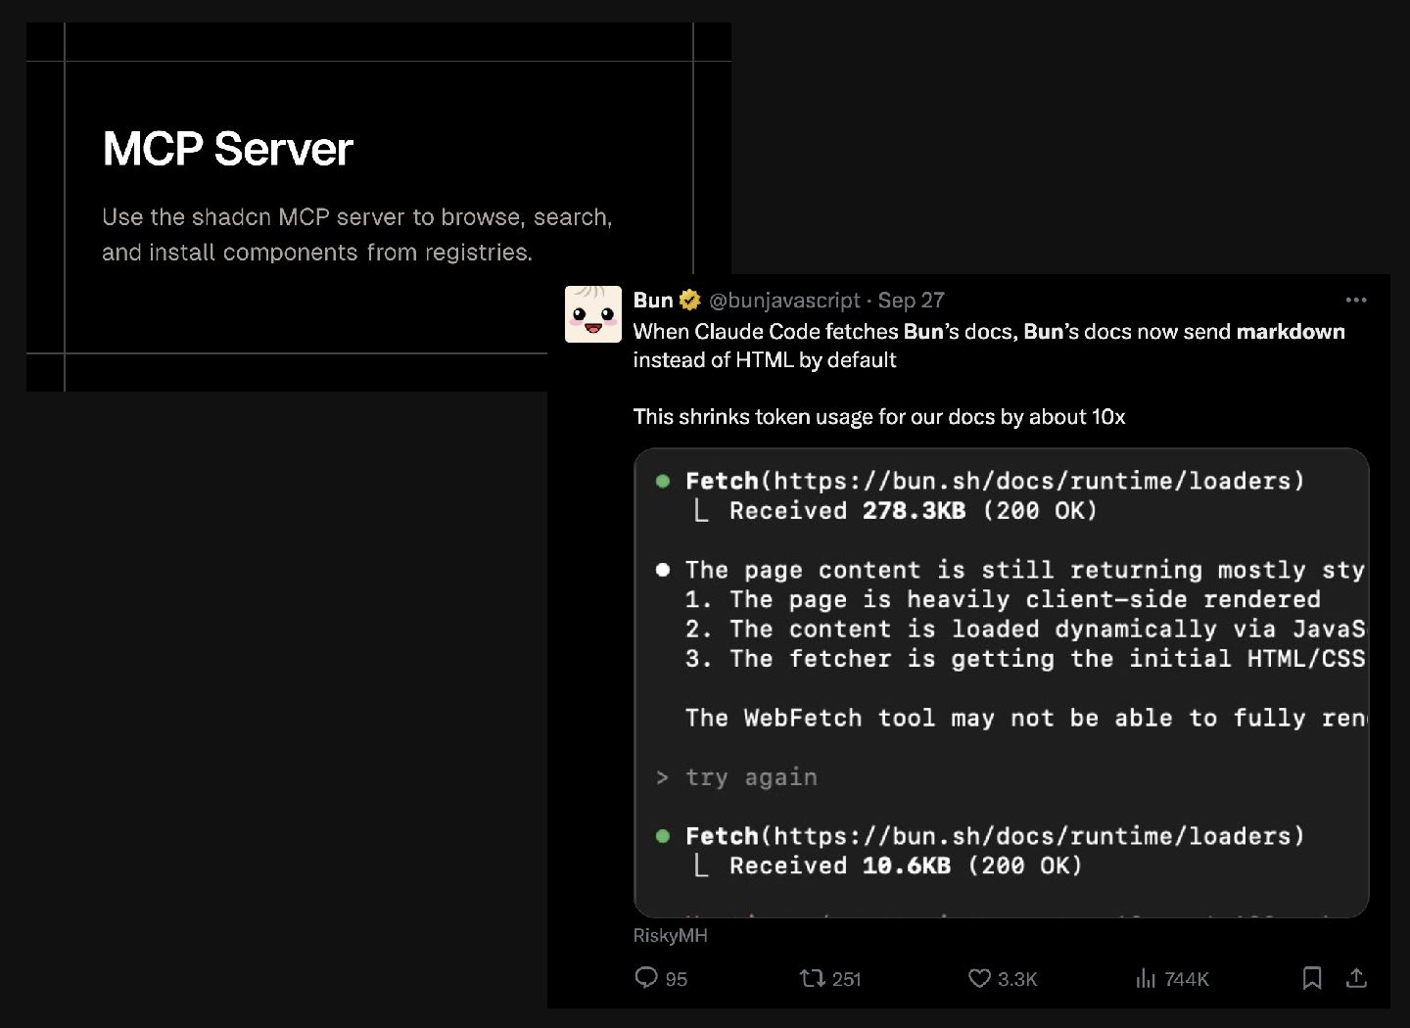Like the Bun tweet (3.3K likes)

click(1003, 978)
